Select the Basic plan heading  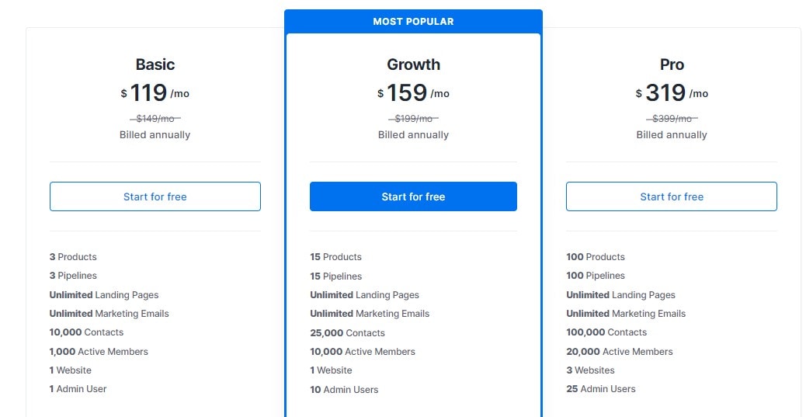155,64
